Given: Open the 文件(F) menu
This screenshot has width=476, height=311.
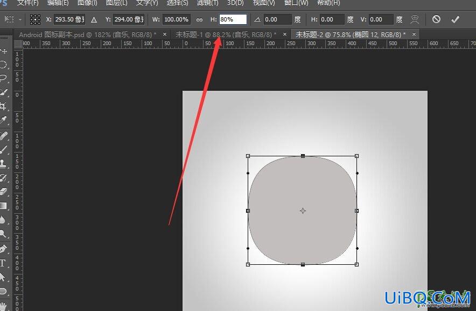Looking at the screenshot, I should [28, 3].
